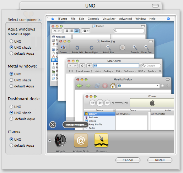Click the Install button
The height and width of the screenshot is (173, 183).
click(160, 160)
